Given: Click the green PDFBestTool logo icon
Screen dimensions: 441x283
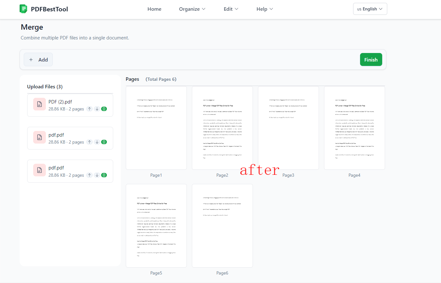Looking at the screenshot, I should [x=23, y=9].
